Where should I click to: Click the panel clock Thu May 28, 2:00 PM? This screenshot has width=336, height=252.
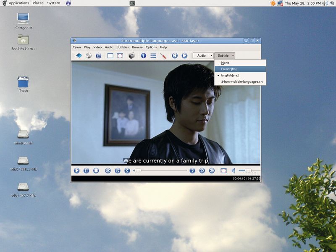[x=302, y=3]
